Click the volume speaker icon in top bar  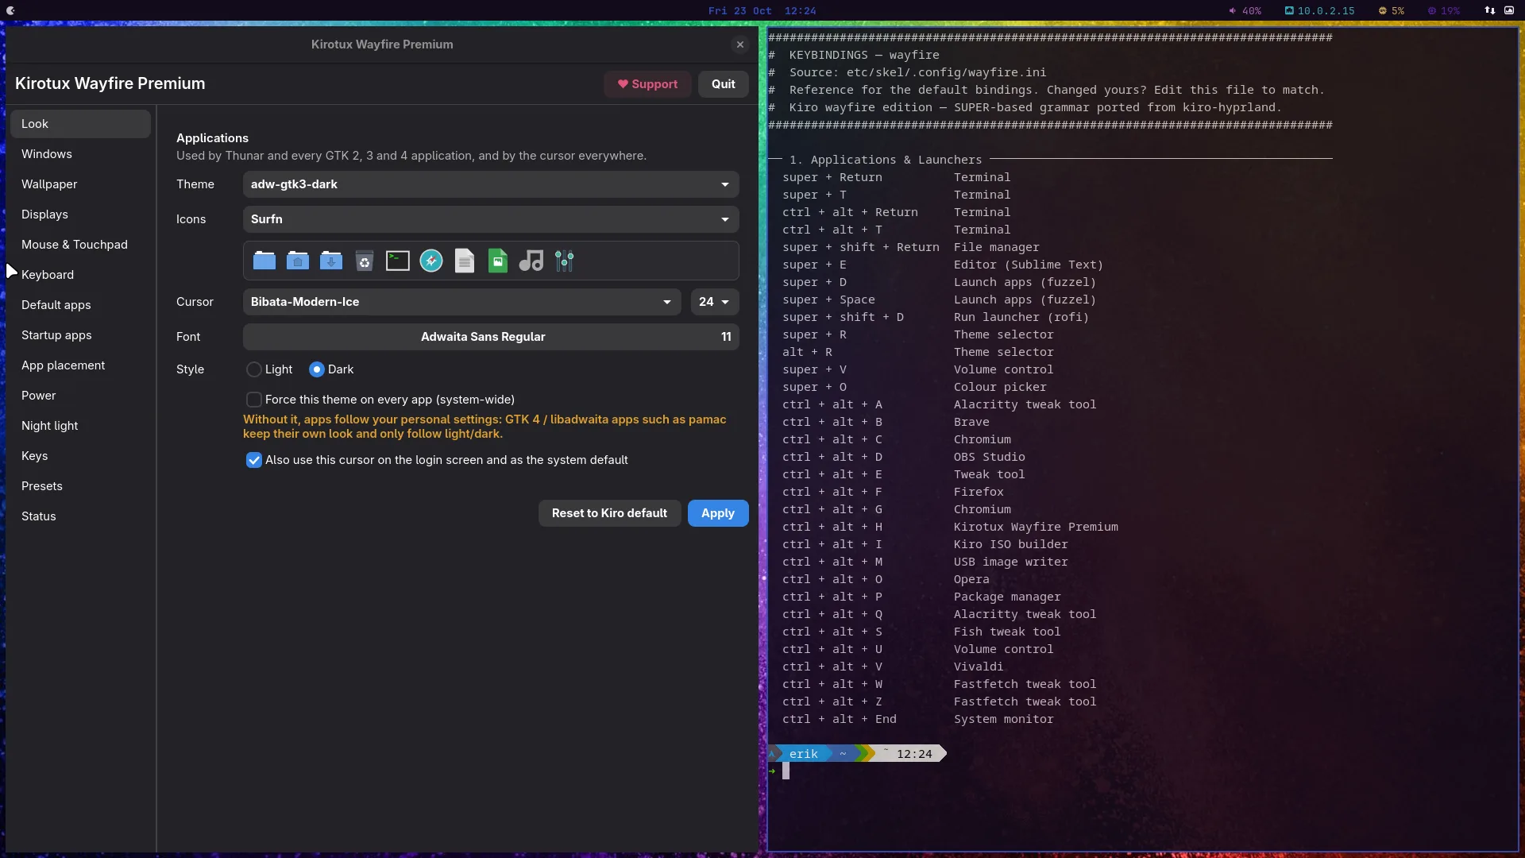(1233, 11)
